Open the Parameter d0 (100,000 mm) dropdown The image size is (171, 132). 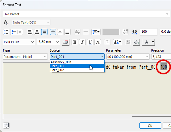(128, 57)
